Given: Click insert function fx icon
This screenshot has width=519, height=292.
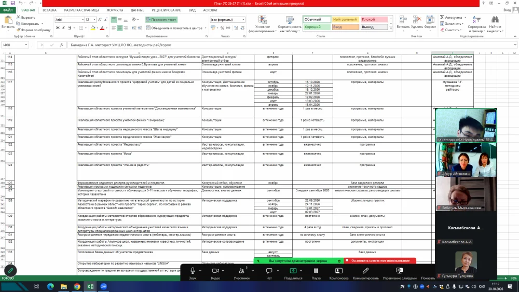Looking at the screenshot, I should click(62, 45).
